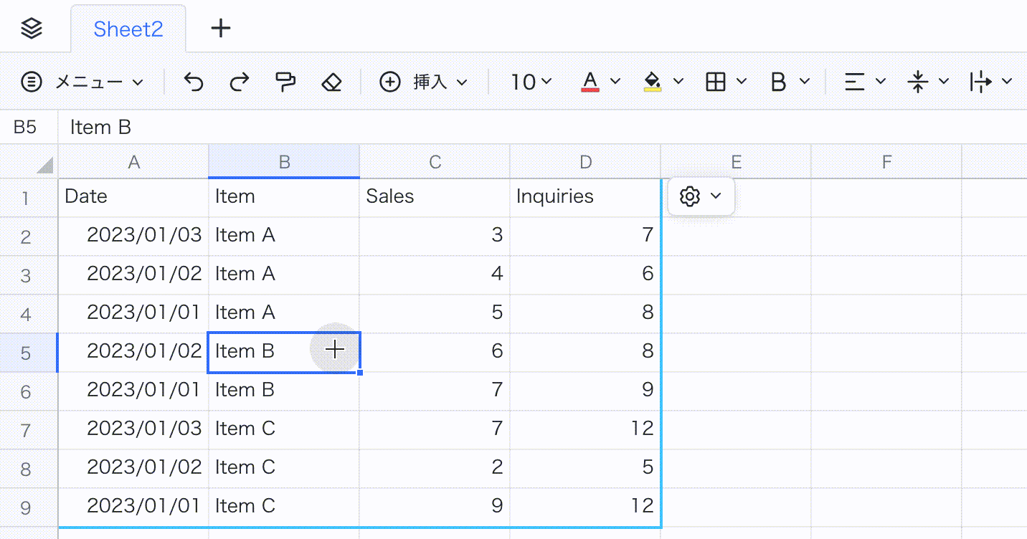Open the font size 10 dropdown

[x=531, y=82]
